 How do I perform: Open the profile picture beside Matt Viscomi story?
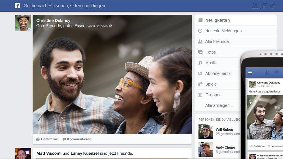(23, 154)
